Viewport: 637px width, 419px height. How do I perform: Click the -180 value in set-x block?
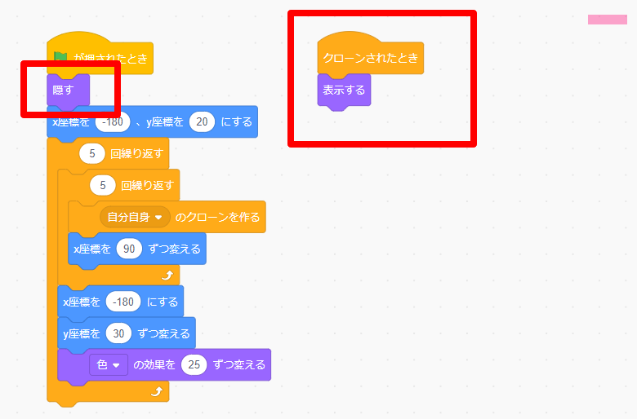tap(123, 302)
